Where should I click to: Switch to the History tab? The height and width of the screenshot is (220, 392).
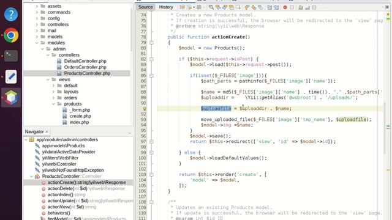166,7
